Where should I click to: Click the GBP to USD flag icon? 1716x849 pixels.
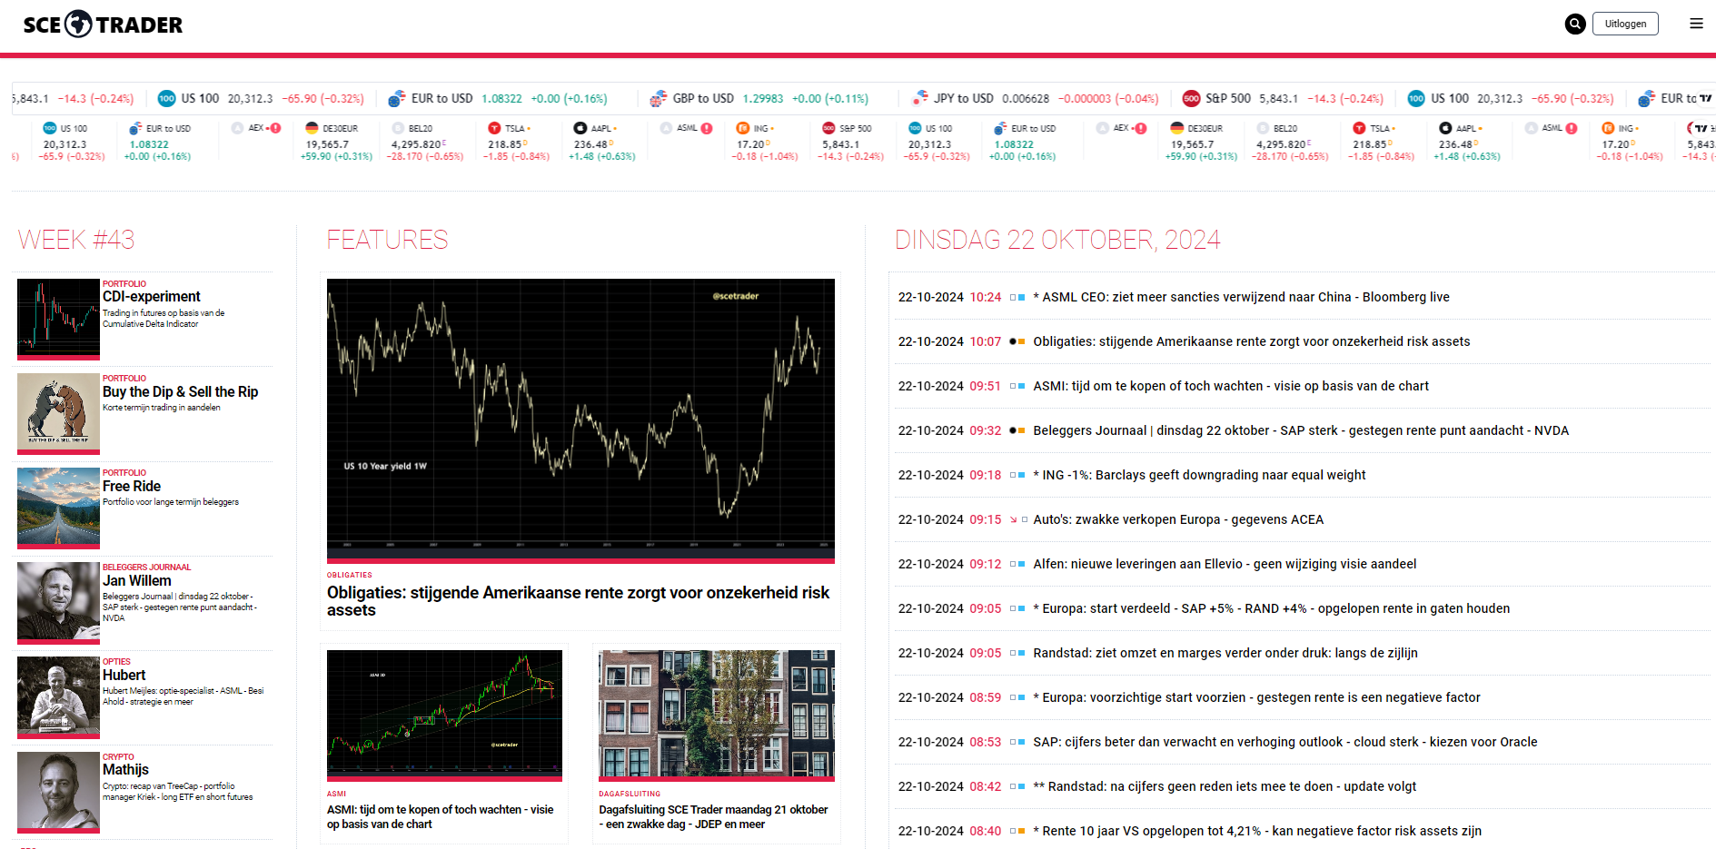(659, 99)
